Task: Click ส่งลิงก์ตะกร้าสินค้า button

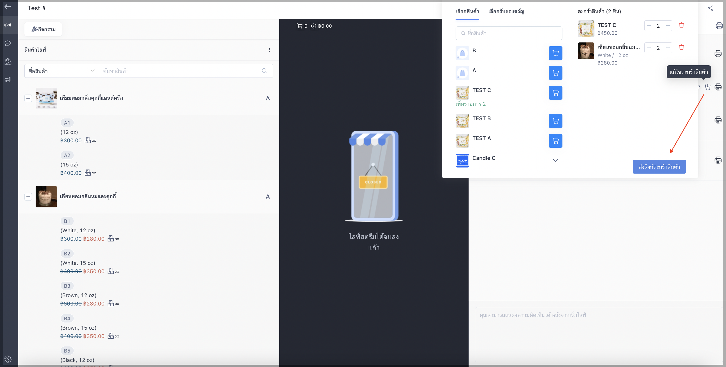Action: tap(659, 167)
